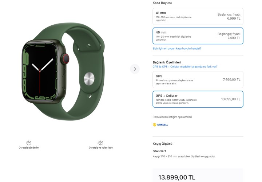Click the Turkcell operator logo
The image size is (262, 182).
(160, 125)
